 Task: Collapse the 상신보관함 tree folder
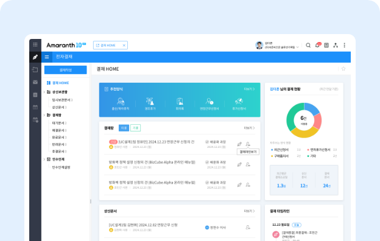(x=44, y=92)
